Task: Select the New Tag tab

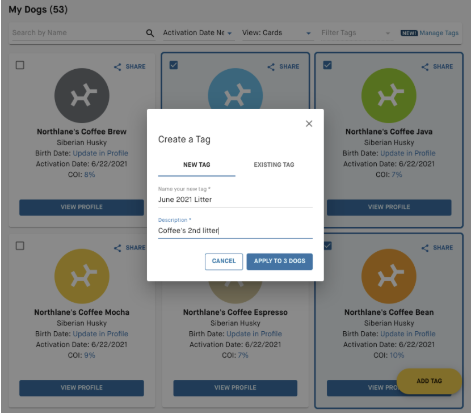Action: (x=196, y=165)
